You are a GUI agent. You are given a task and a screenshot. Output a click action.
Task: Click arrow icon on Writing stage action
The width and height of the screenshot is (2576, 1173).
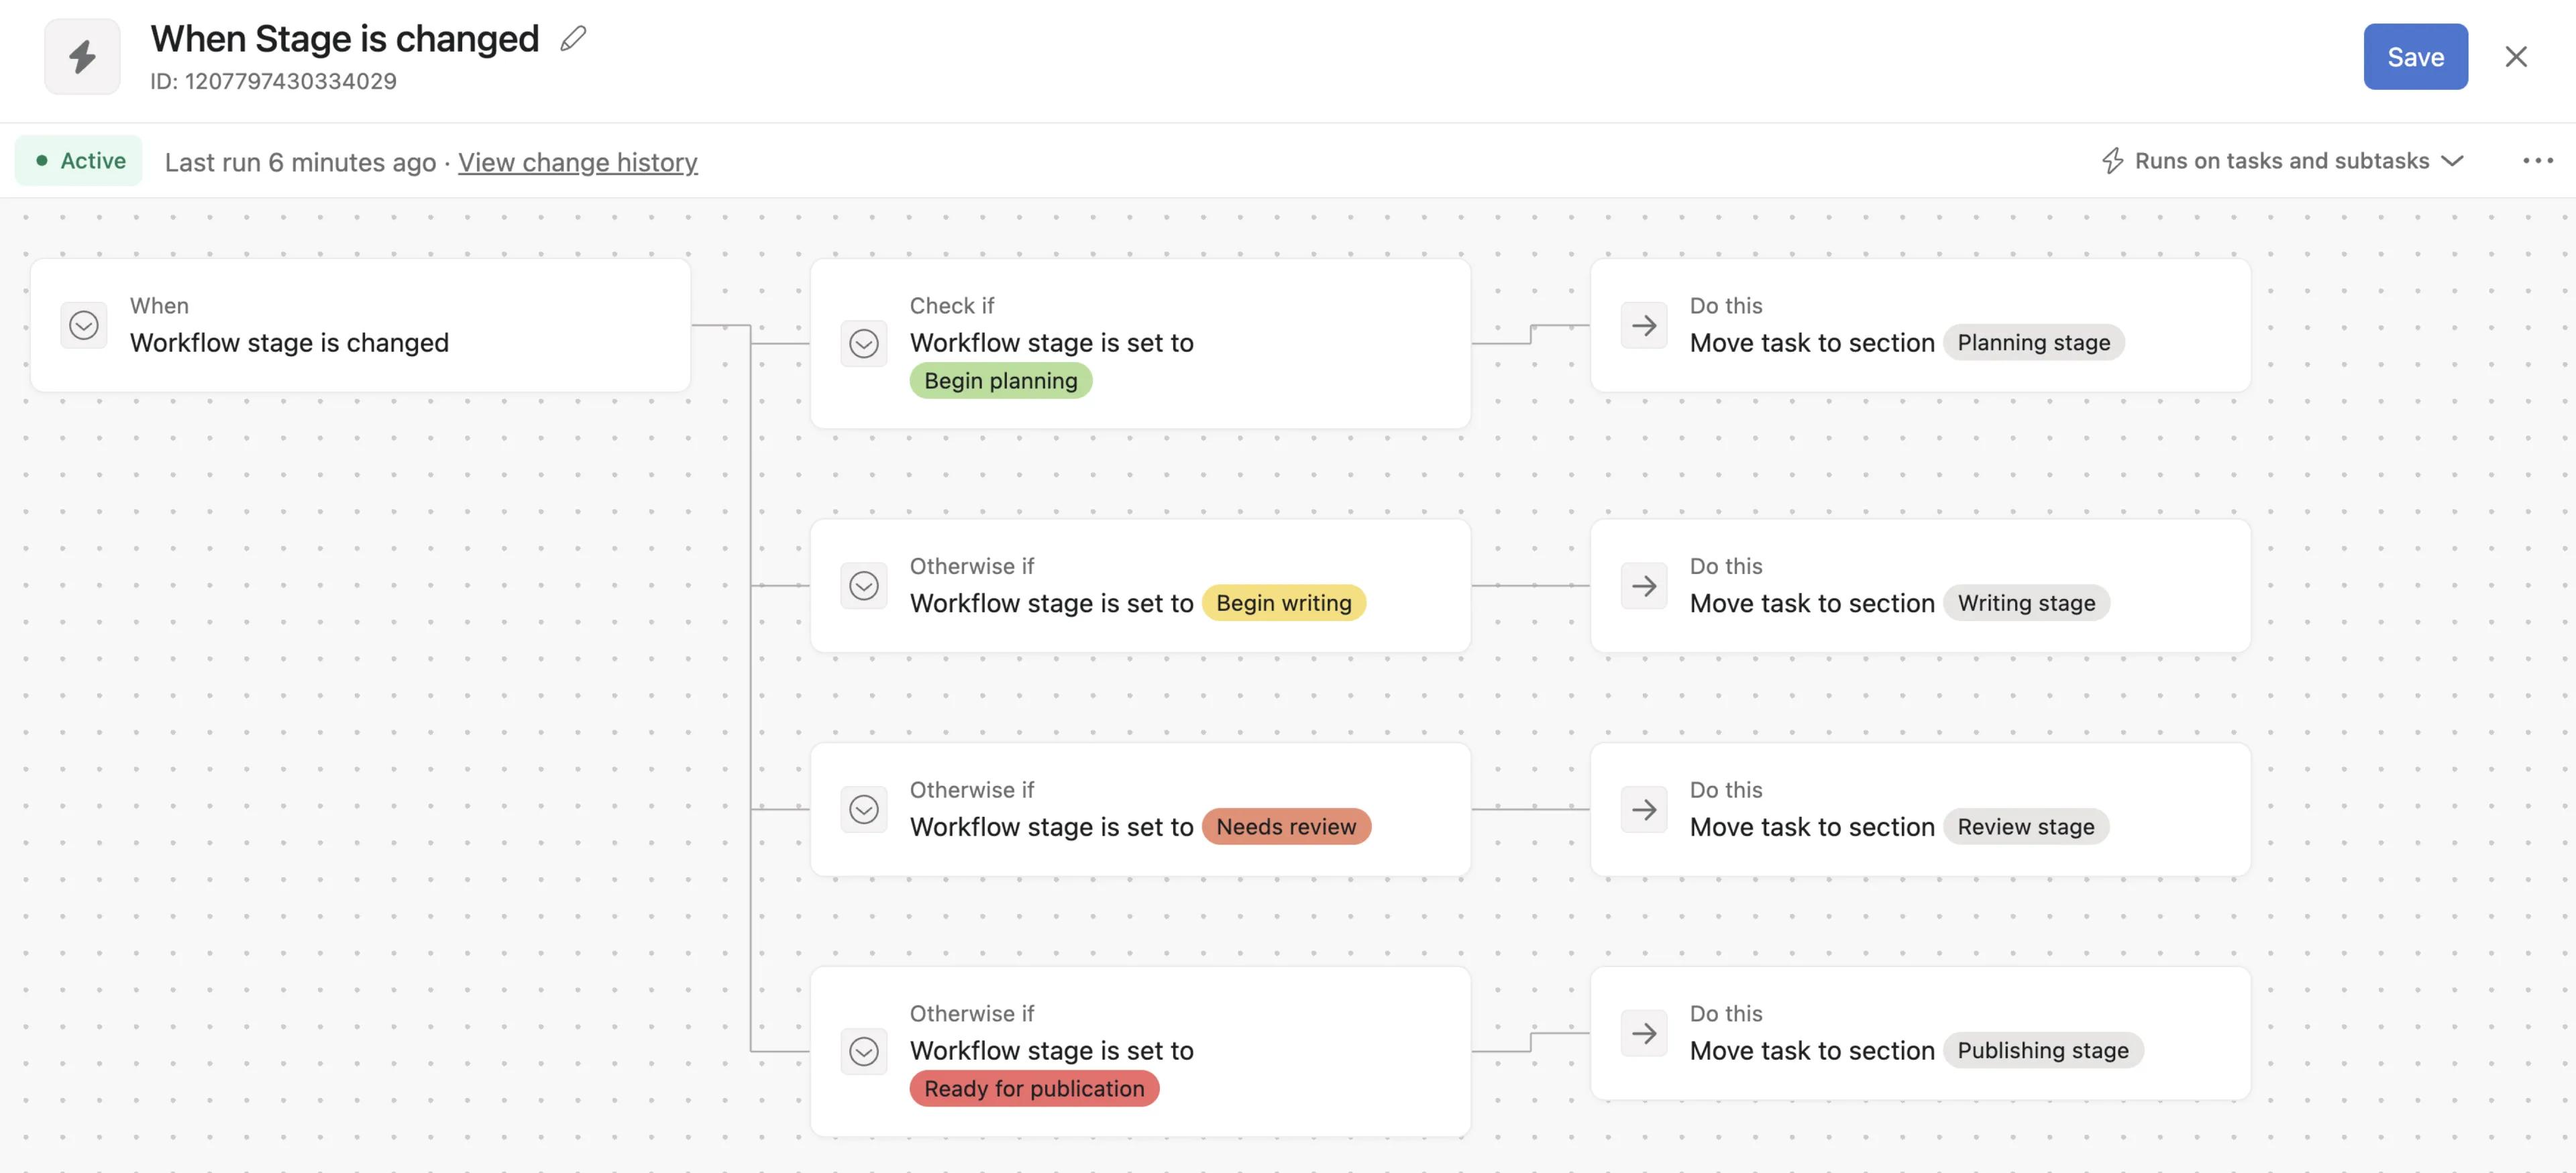tap(1643, 586)
